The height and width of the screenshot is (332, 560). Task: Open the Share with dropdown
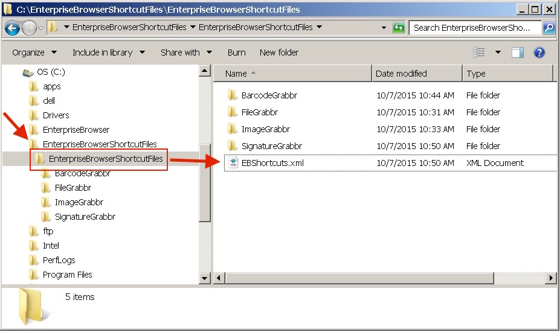186,53
